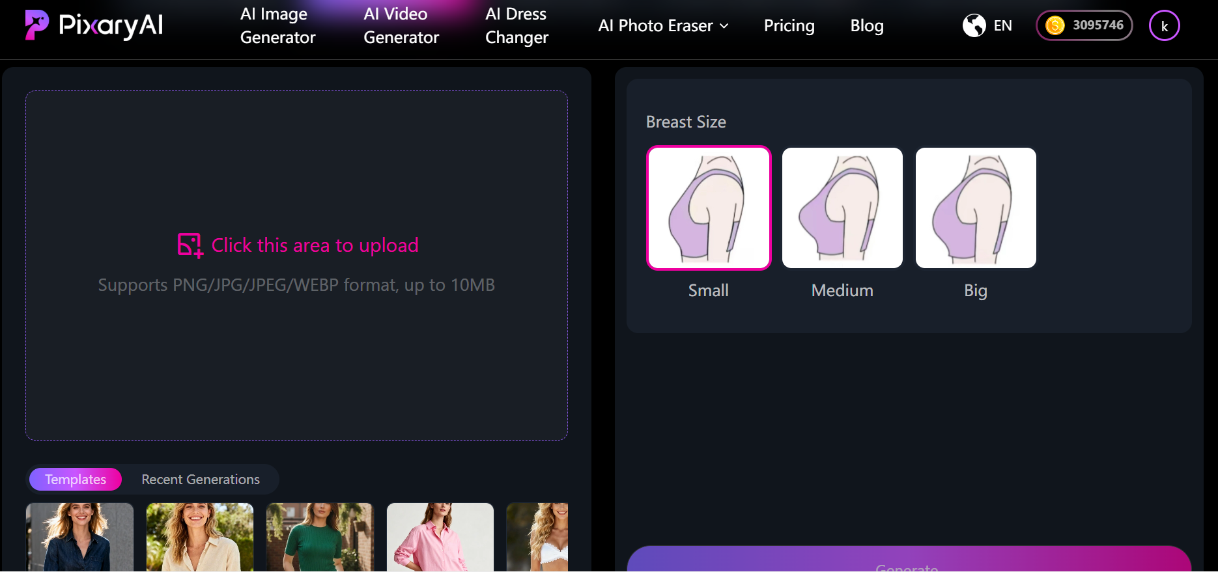Screen dimensions: 1218x572
Task: Choose the white lace top template thumbnail
Action: [537, 538]
